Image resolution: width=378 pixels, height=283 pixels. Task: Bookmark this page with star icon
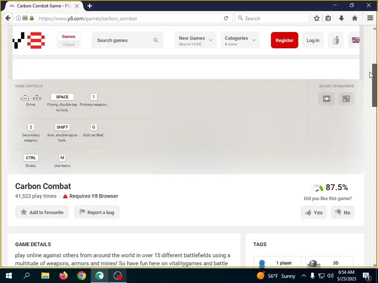(x=316, y=18)
